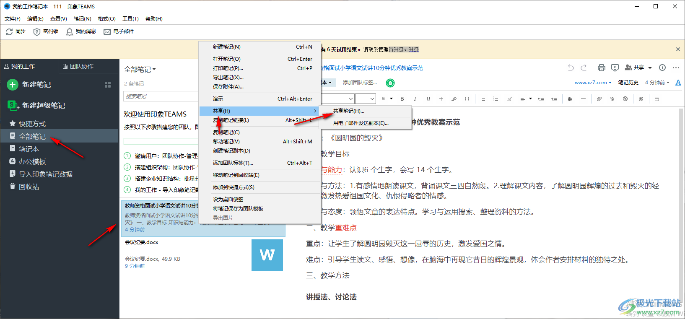Click the green team tag circle icon
This screenshot has height=319, width=685.
(x=390, y=83)
